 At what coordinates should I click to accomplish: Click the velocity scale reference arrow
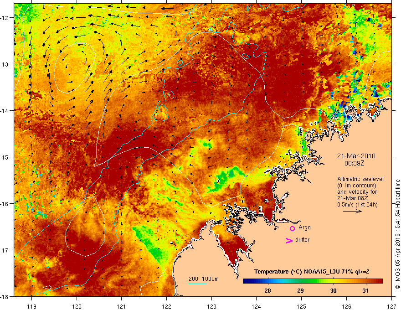[352, 211]
